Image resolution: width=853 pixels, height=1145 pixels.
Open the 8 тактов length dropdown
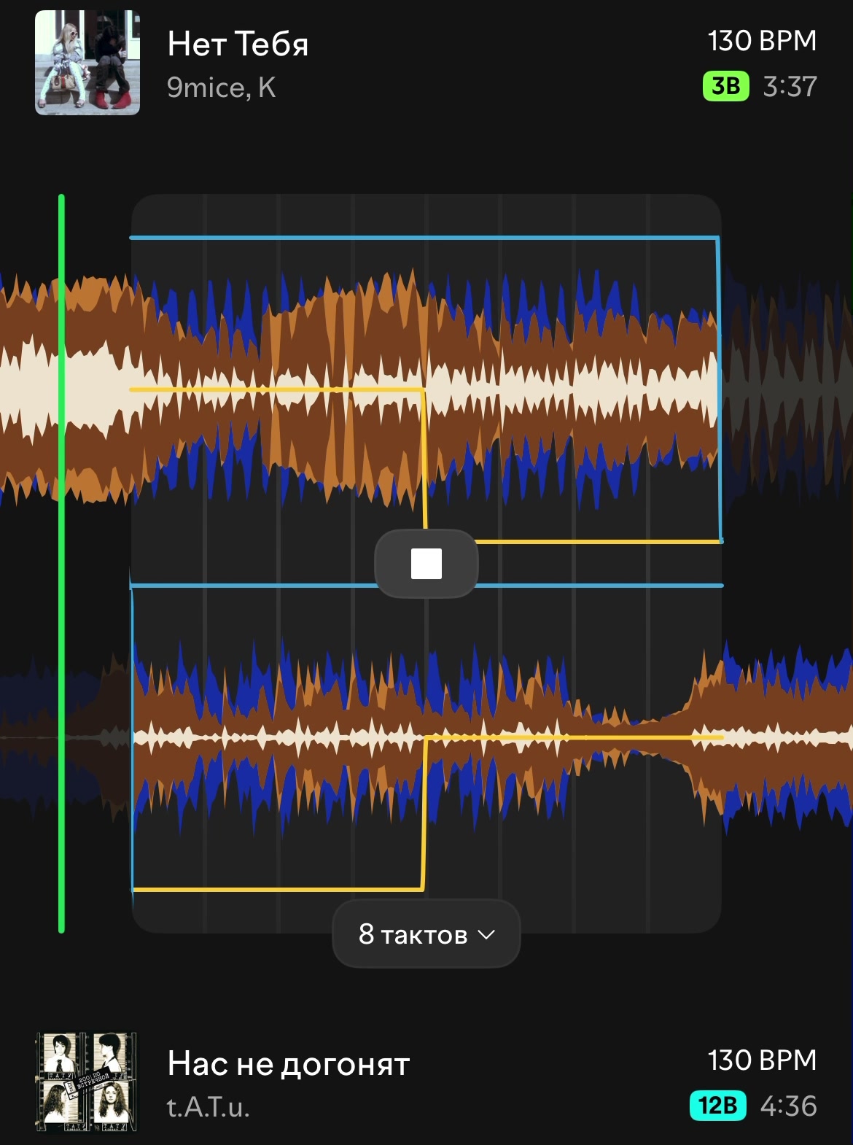click(426, 934)
